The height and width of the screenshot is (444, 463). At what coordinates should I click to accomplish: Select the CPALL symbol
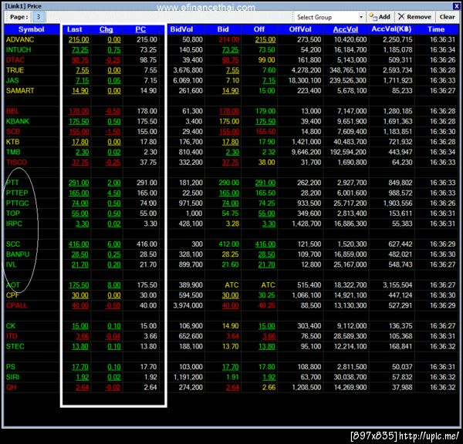[16, 306]
